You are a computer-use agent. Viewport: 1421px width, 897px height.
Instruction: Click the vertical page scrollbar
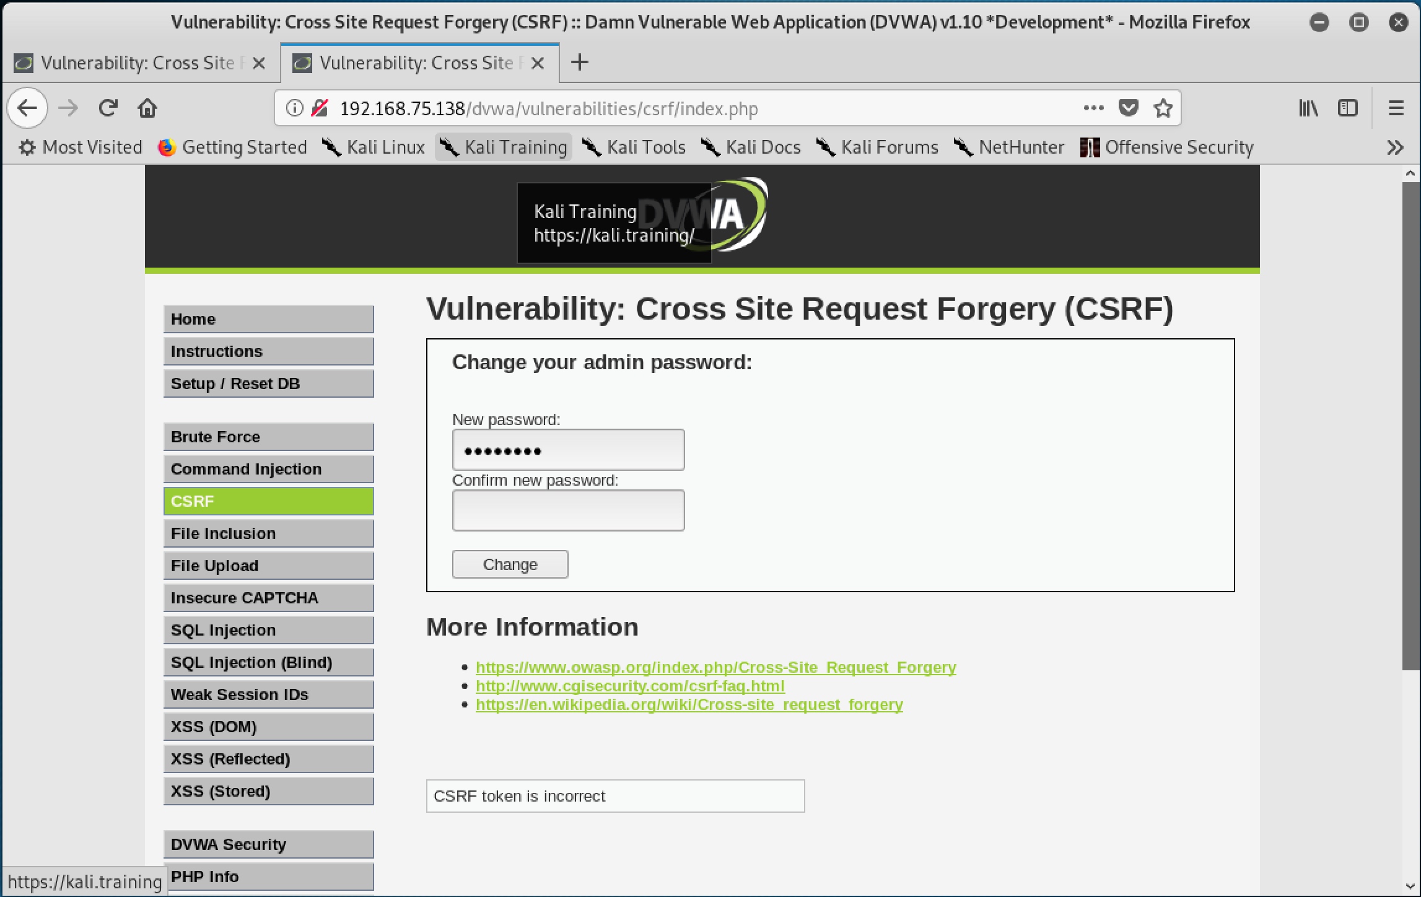1411,426
